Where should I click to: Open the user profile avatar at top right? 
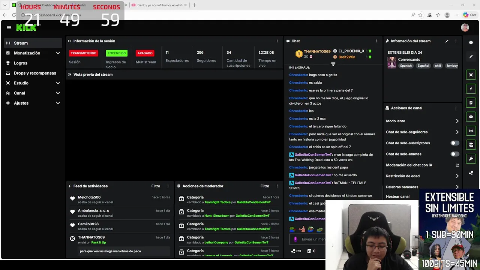[x=465, y=27]
